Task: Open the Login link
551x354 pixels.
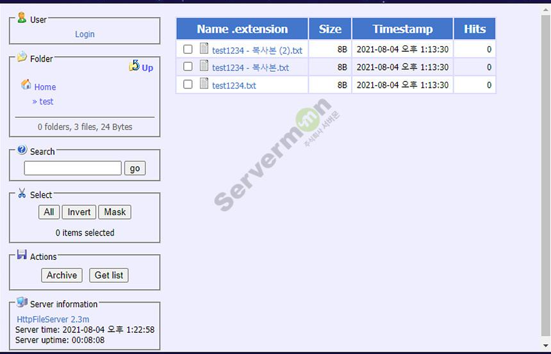Action: 85,34
